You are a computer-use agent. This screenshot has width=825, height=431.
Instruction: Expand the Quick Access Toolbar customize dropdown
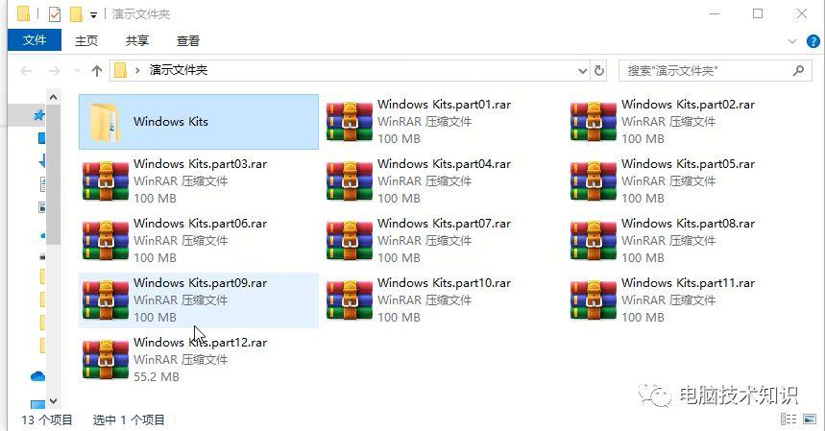(x=93, y=14)
